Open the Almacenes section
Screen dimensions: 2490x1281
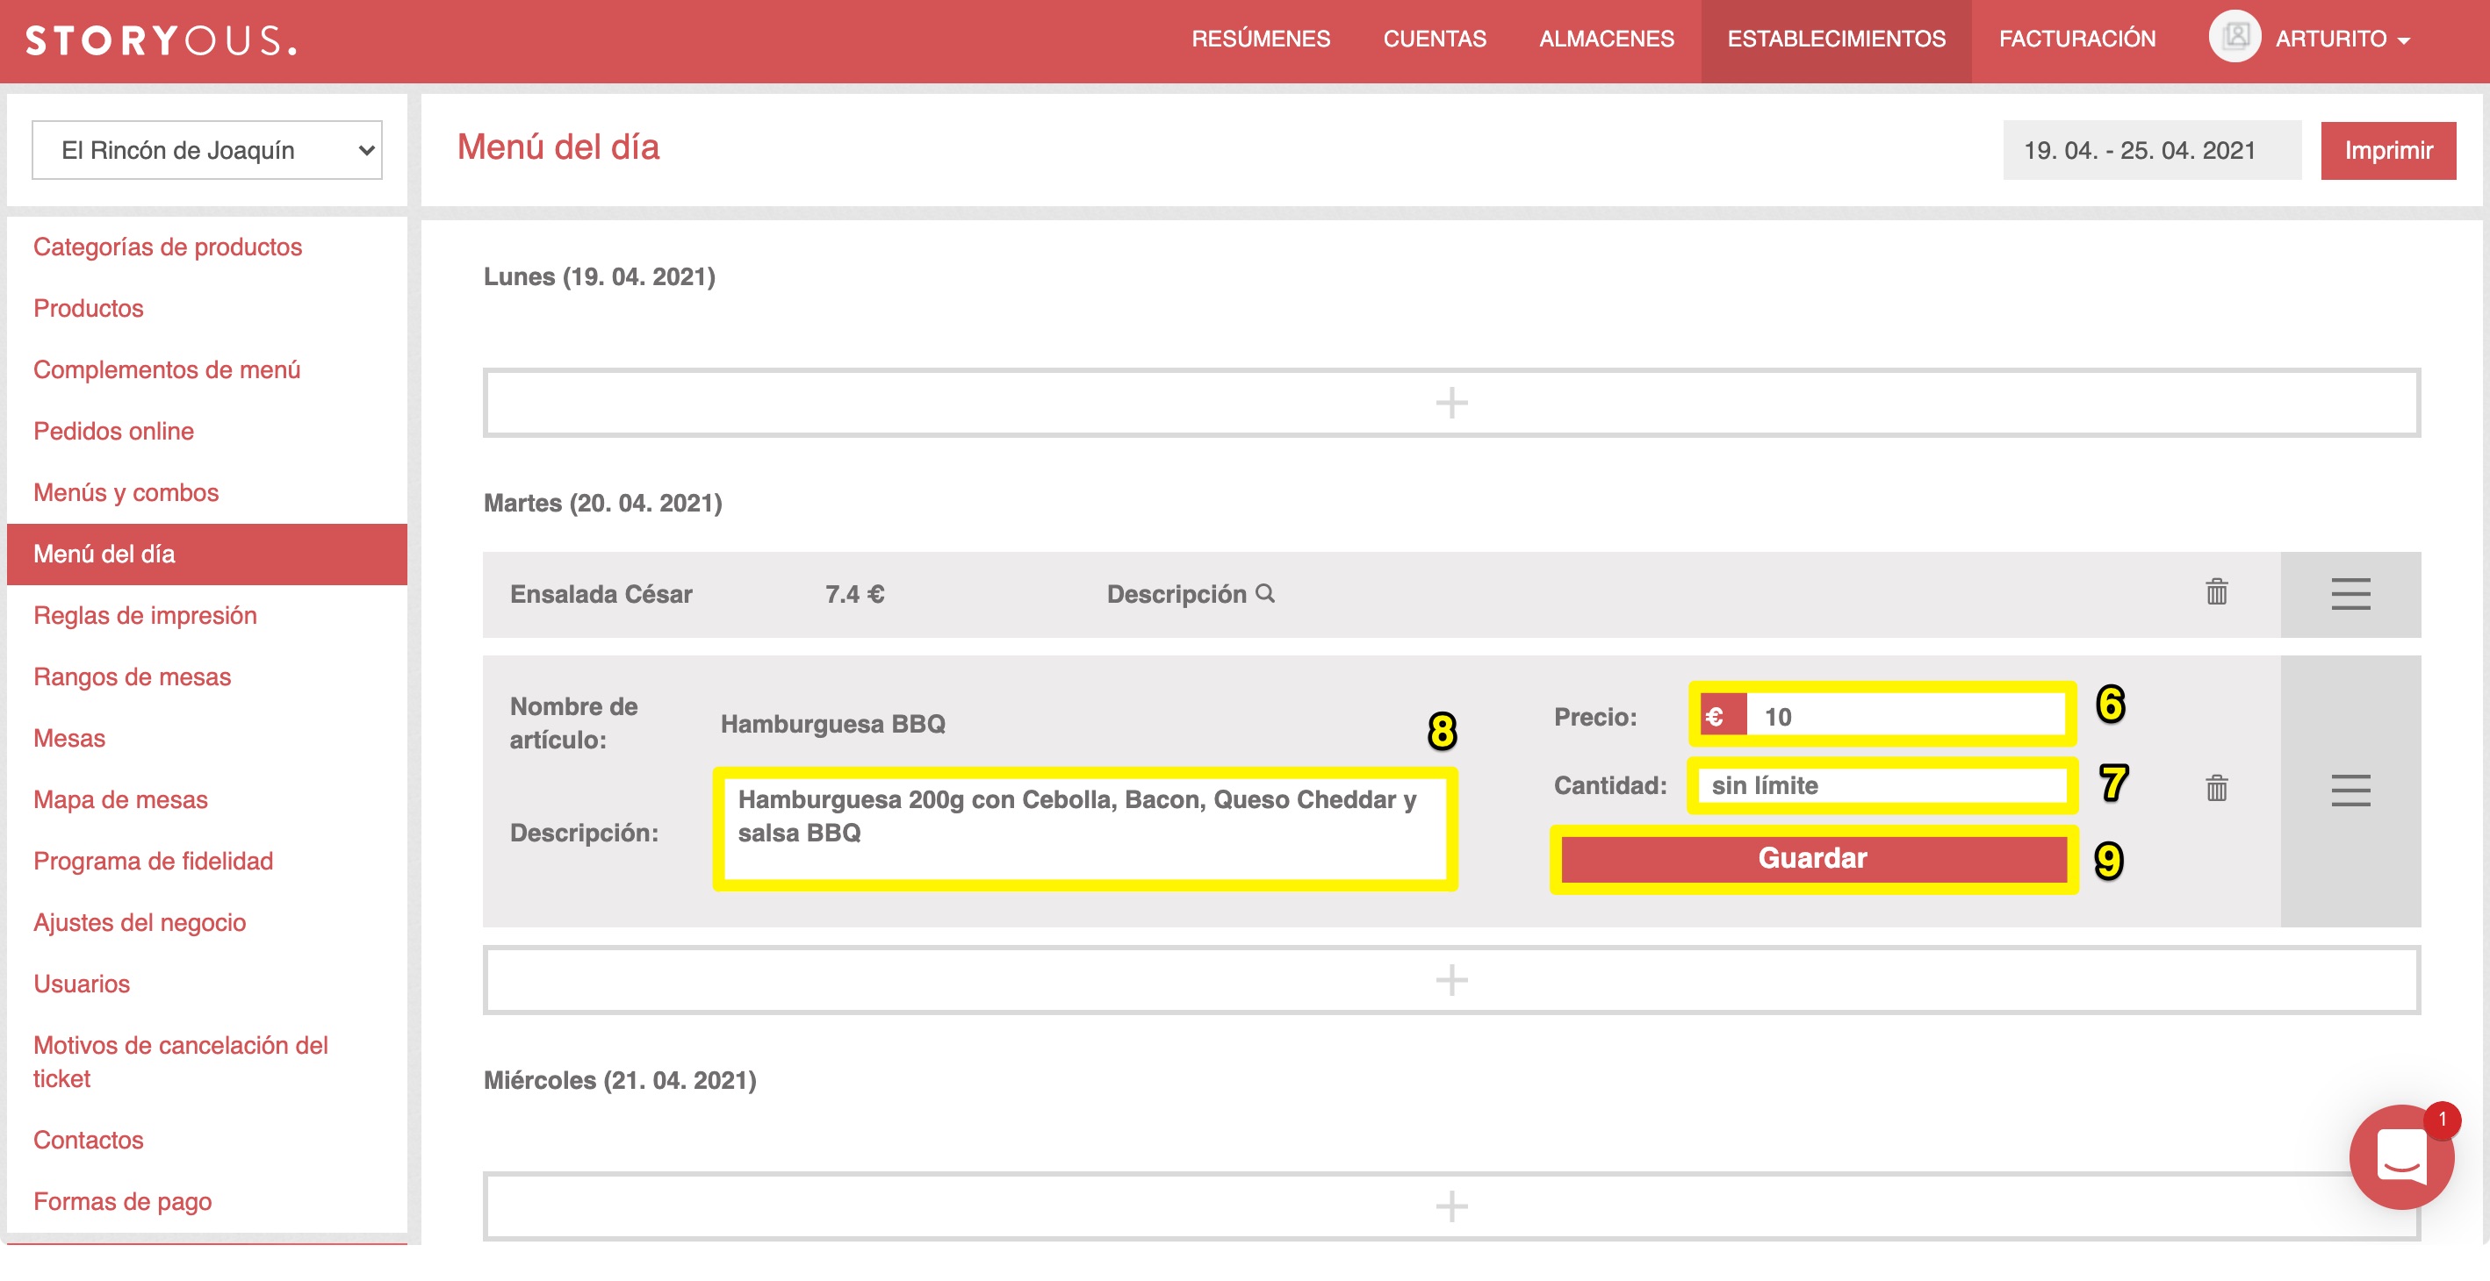[1606, 39]
